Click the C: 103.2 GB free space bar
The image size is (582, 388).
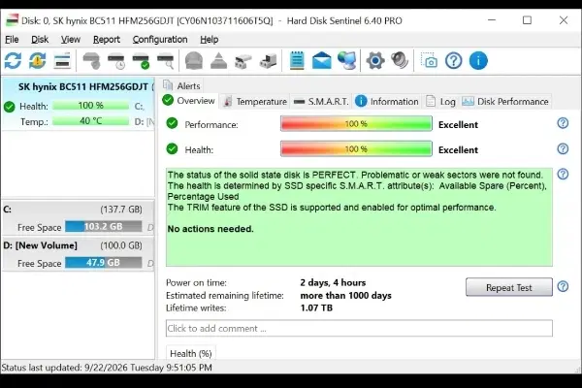104,226
